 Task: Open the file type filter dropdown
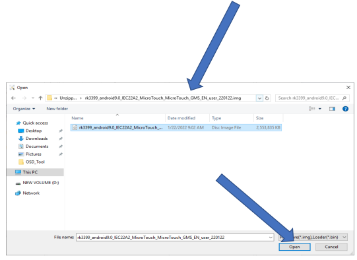[313, 238]
